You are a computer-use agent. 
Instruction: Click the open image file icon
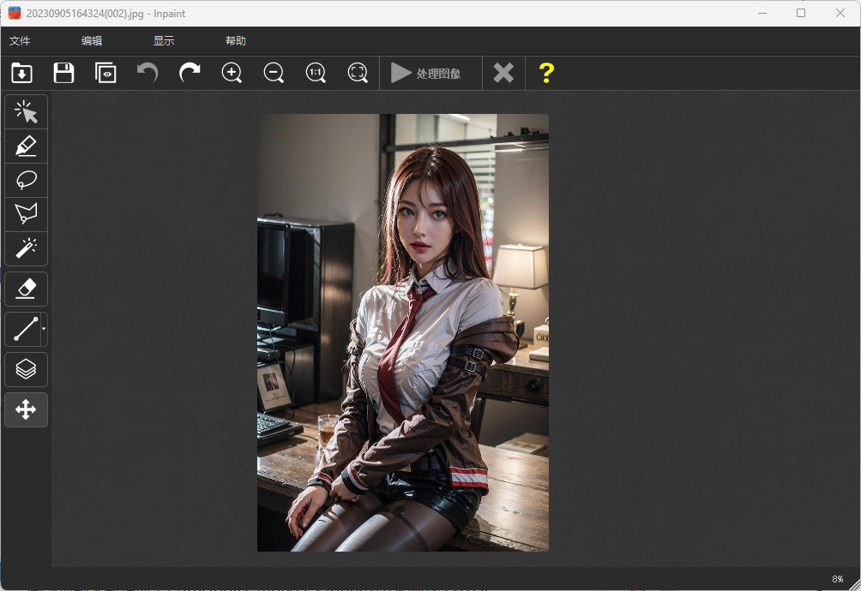(x=22, y=73)
